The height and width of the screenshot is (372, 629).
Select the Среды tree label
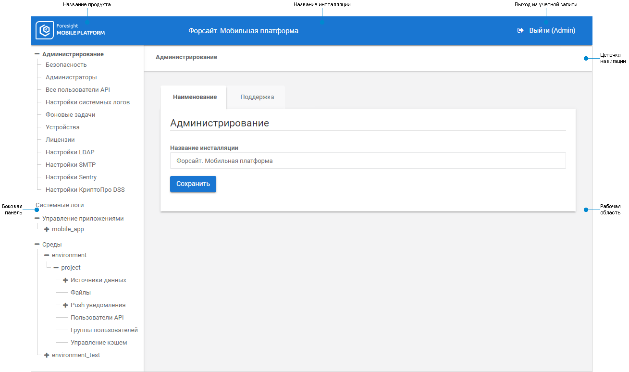pyautogui.click(x=52, y=245)
